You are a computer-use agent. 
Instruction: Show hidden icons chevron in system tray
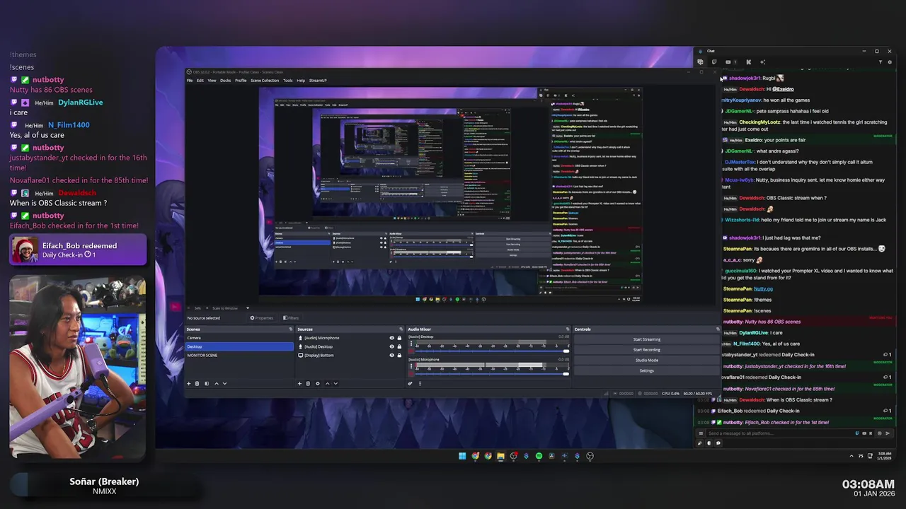click(851, 456)
